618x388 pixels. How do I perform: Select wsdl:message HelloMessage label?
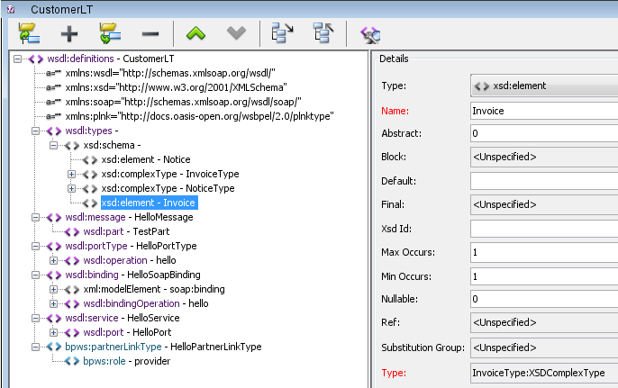pyautogui.click(x=130, y=217)
